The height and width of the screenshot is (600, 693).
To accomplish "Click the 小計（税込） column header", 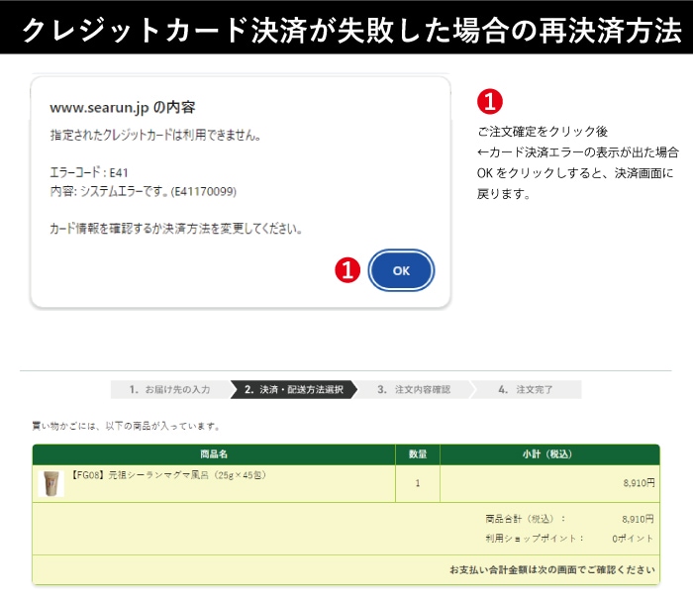I will (x=547, y=454).
